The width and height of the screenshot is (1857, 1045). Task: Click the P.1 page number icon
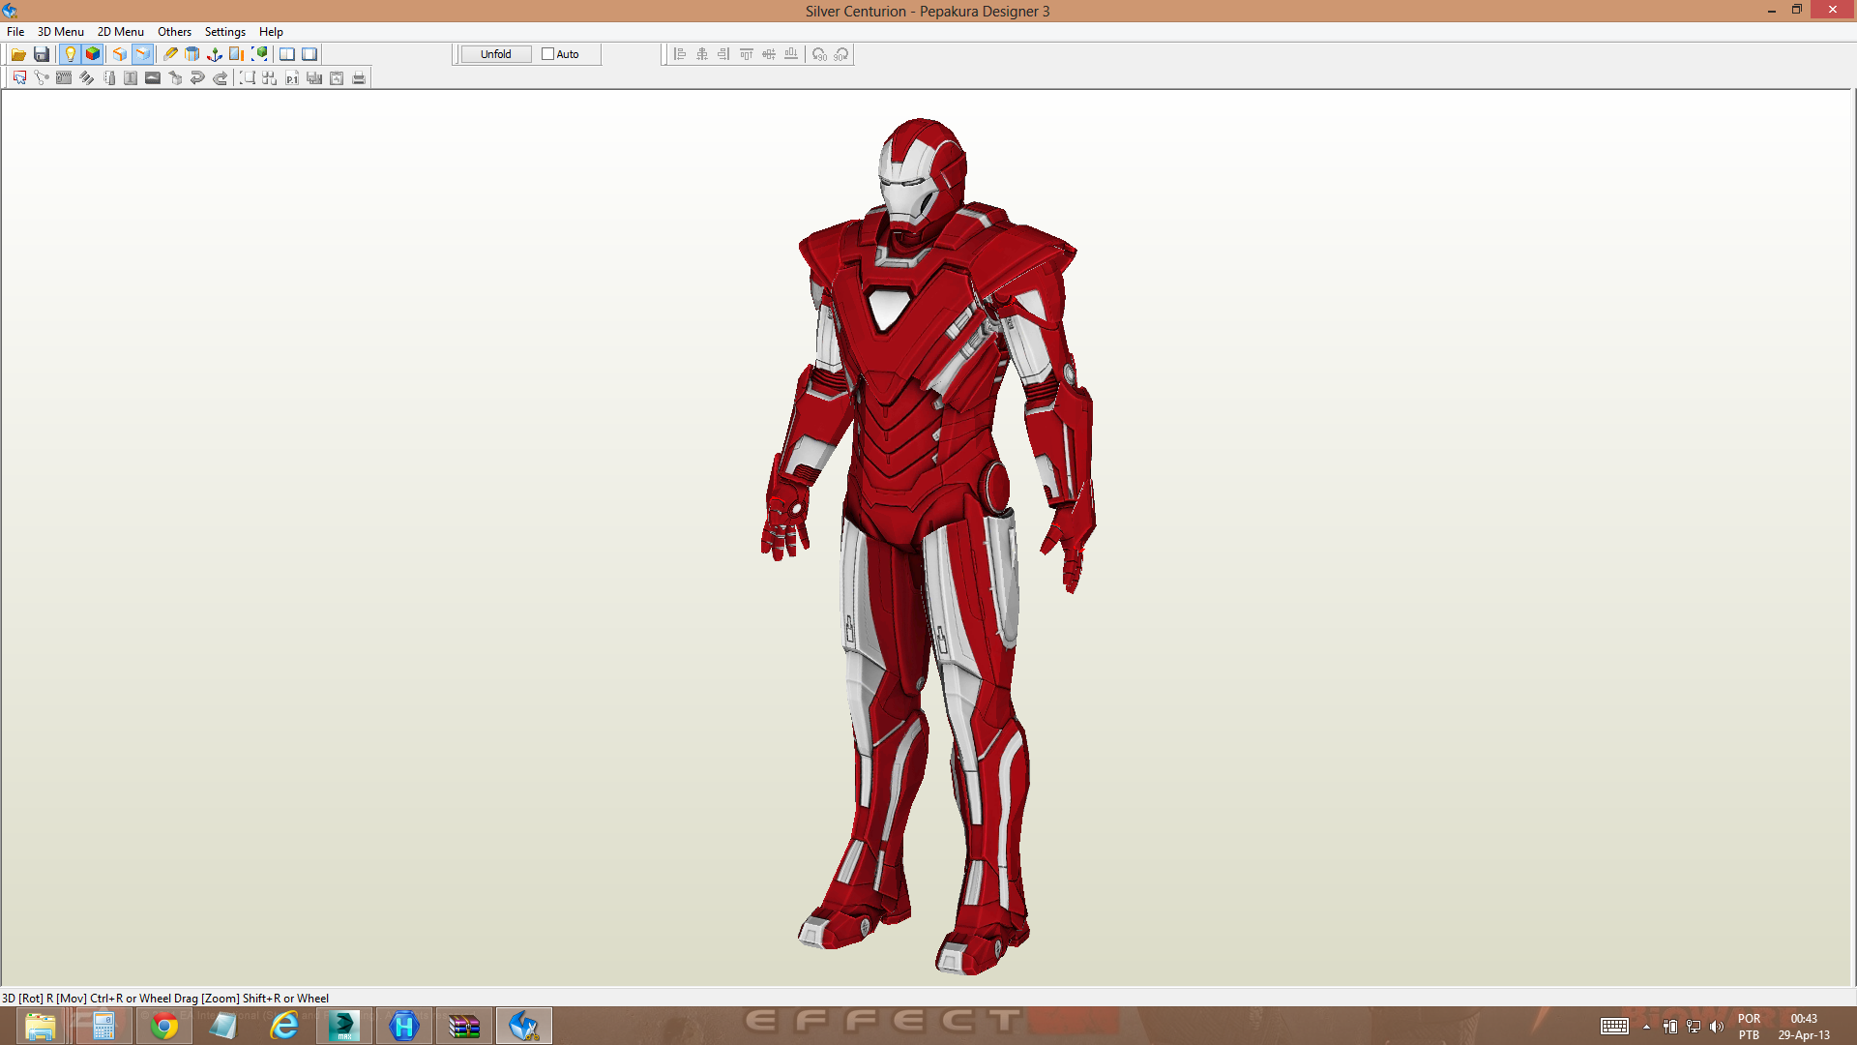(x=292, y=78)
